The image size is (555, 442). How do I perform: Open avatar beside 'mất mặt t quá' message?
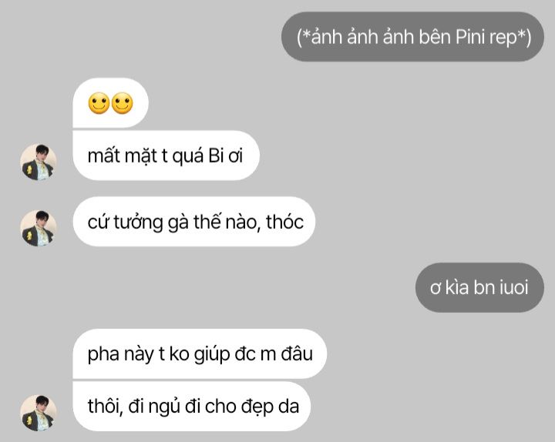click(x=39, y=162)
